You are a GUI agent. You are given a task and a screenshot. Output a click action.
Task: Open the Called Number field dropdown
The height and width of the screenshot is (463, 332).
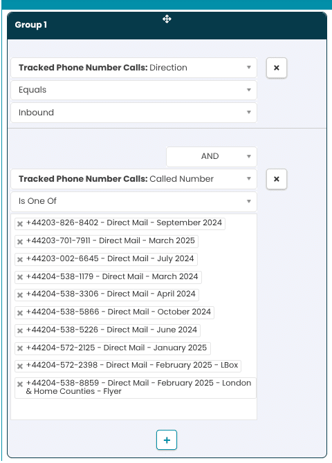[x=133, y=179]
